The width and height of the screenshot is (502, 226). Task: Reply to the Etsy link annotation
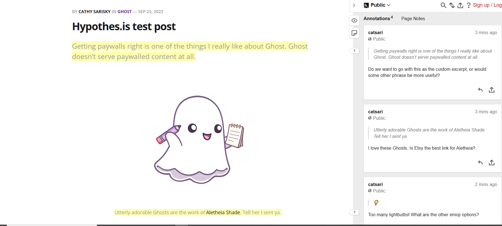click(480, 163)
